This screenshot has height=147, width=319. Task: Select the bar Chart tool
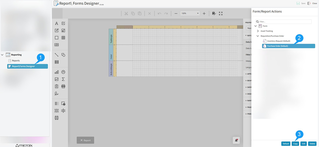[x=57, y=72]
